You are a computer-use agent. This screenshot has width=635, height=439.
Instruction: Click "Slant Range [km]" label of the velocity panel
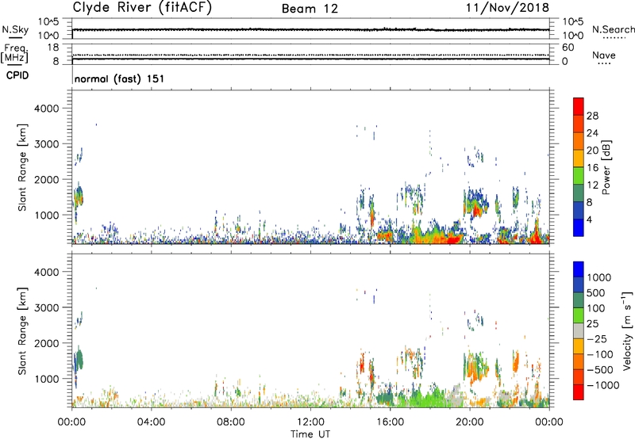[22, 331]
